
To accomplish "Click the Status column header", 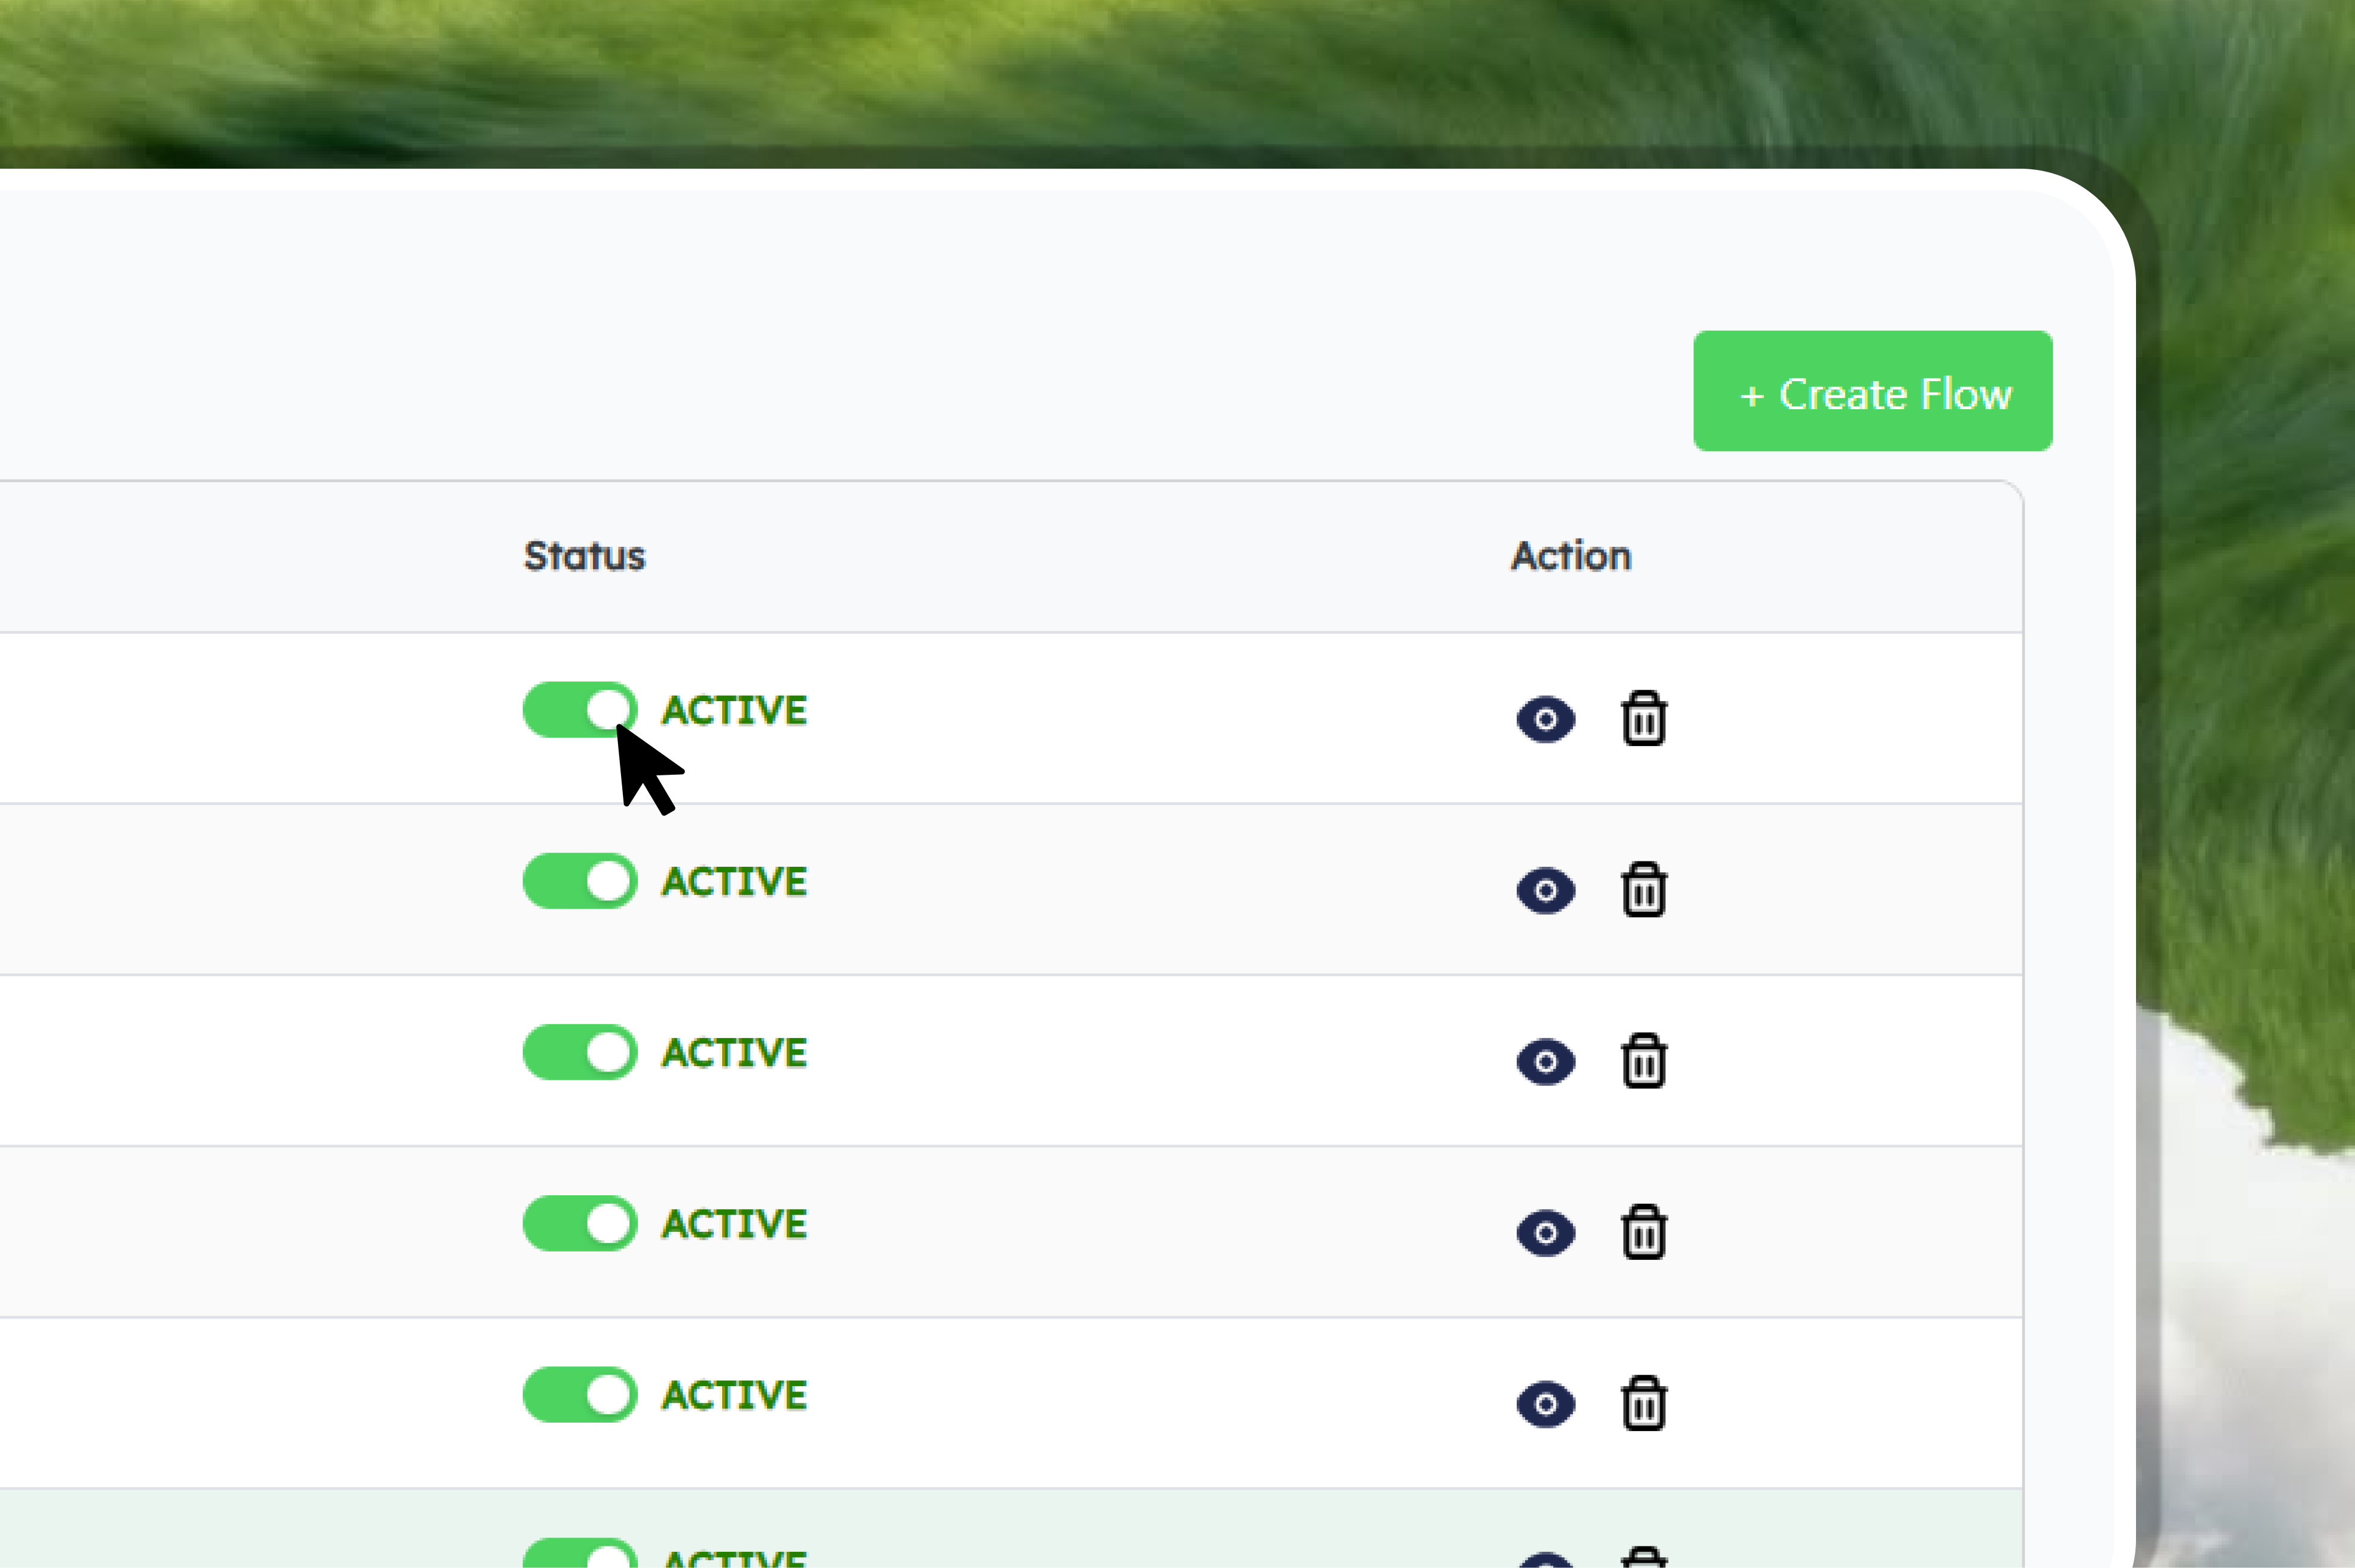I will tap(585, 556).
